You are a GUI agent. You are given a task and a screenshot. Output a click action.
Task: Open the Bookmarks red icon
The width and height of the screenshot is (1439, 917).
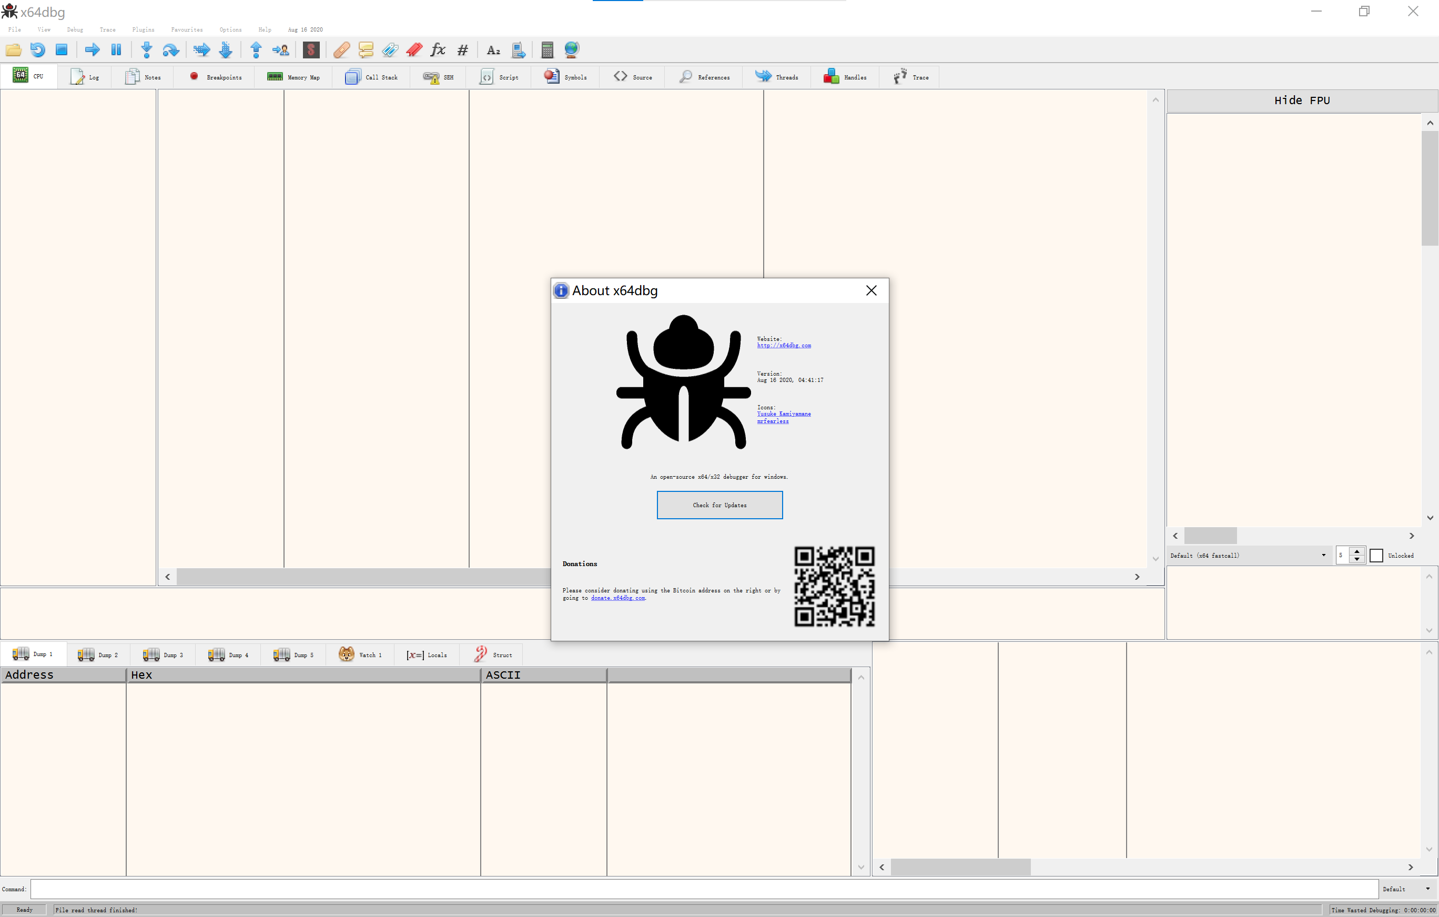click(x=414, y=49)
